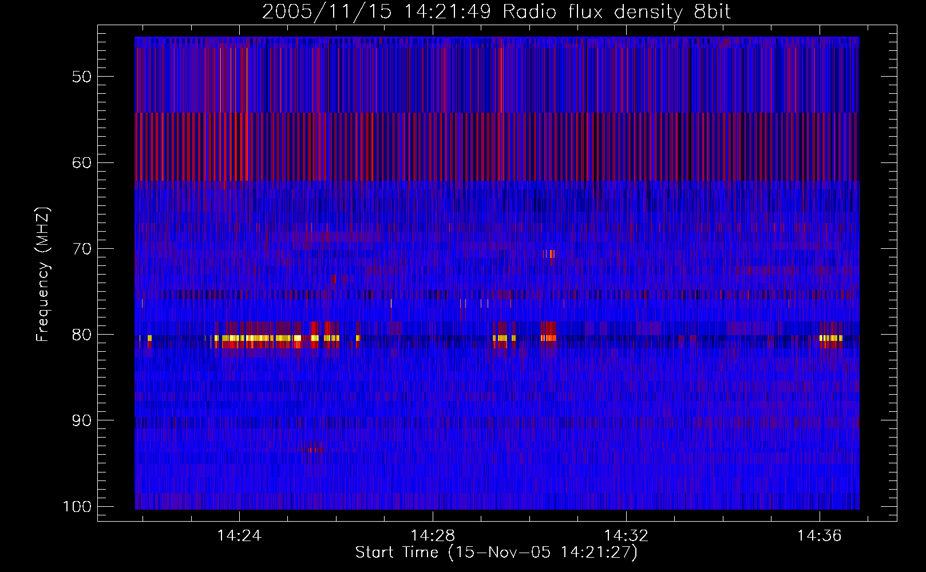Select the 60 frequency tick label

(82, 162)
